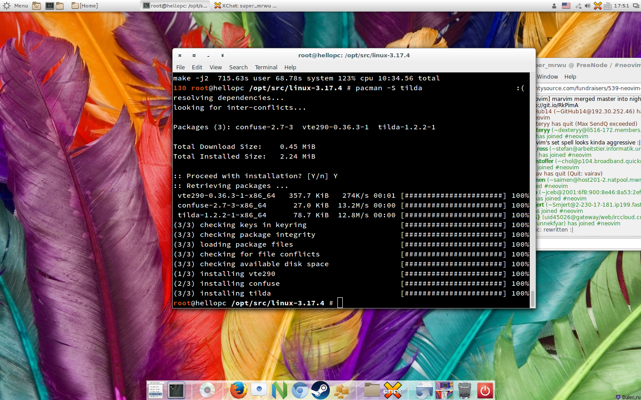Launch the terminal from the top panel launcher
Viewport: 641px width, 400px height.
50,6
